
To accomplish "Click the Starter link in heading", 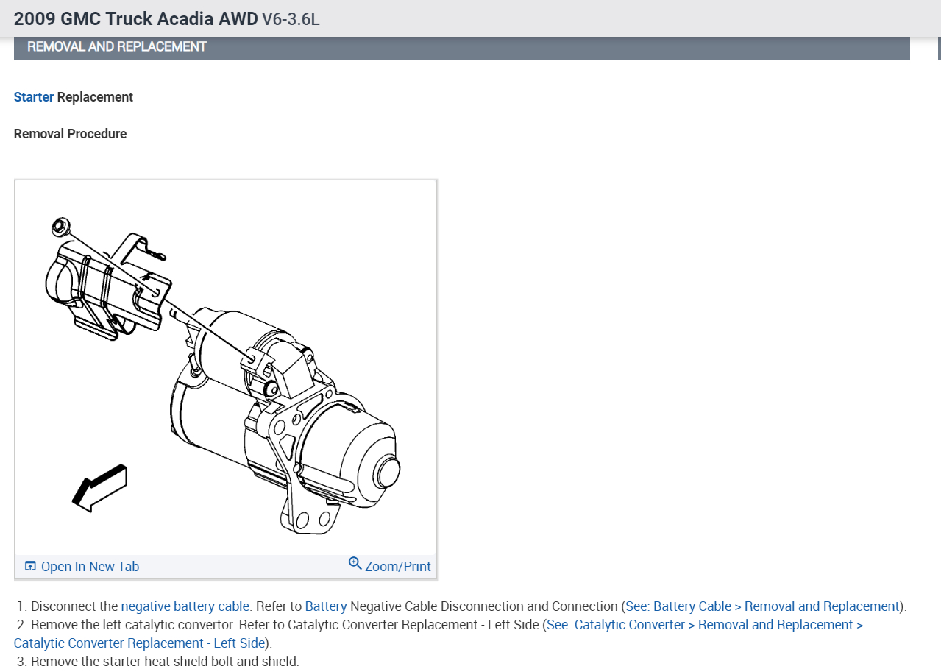I will pos(34,97).
